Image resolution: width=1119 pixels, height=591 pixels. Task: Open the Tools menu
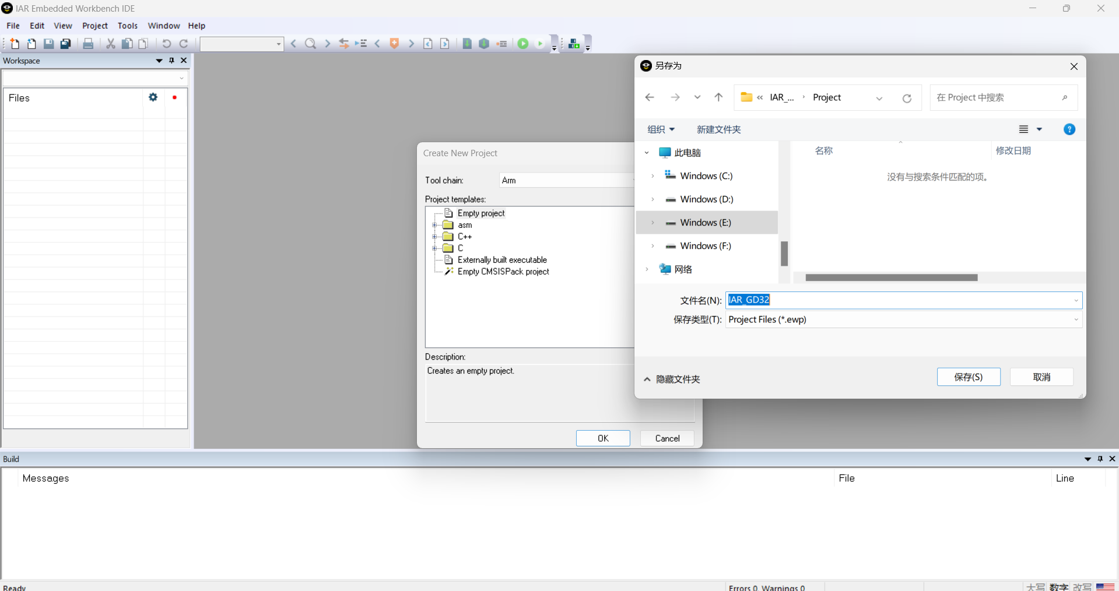pos(128,26)
